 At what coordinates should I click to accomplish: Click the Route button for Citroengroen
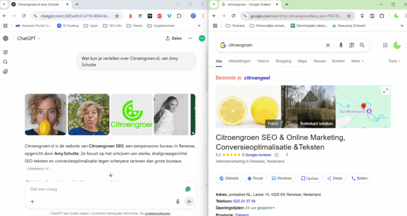(255, 179)
